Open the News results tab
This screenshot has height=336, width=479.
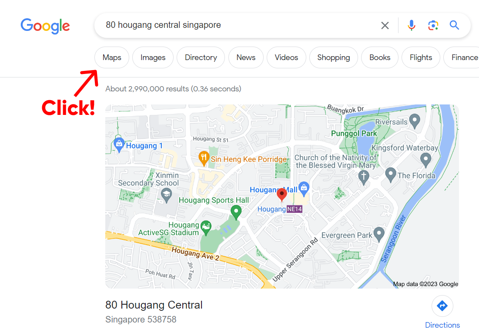tap(246, 57)
